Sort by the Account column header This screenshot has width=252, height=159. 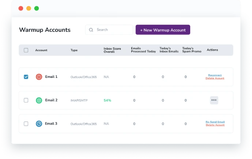pyautogui.click(x=41, y=50)
